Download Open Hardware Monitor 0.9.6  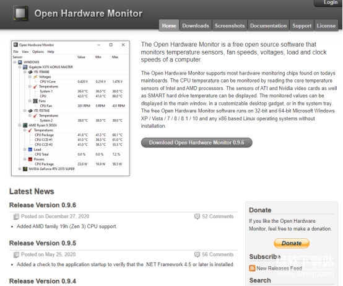coord(196,143)
